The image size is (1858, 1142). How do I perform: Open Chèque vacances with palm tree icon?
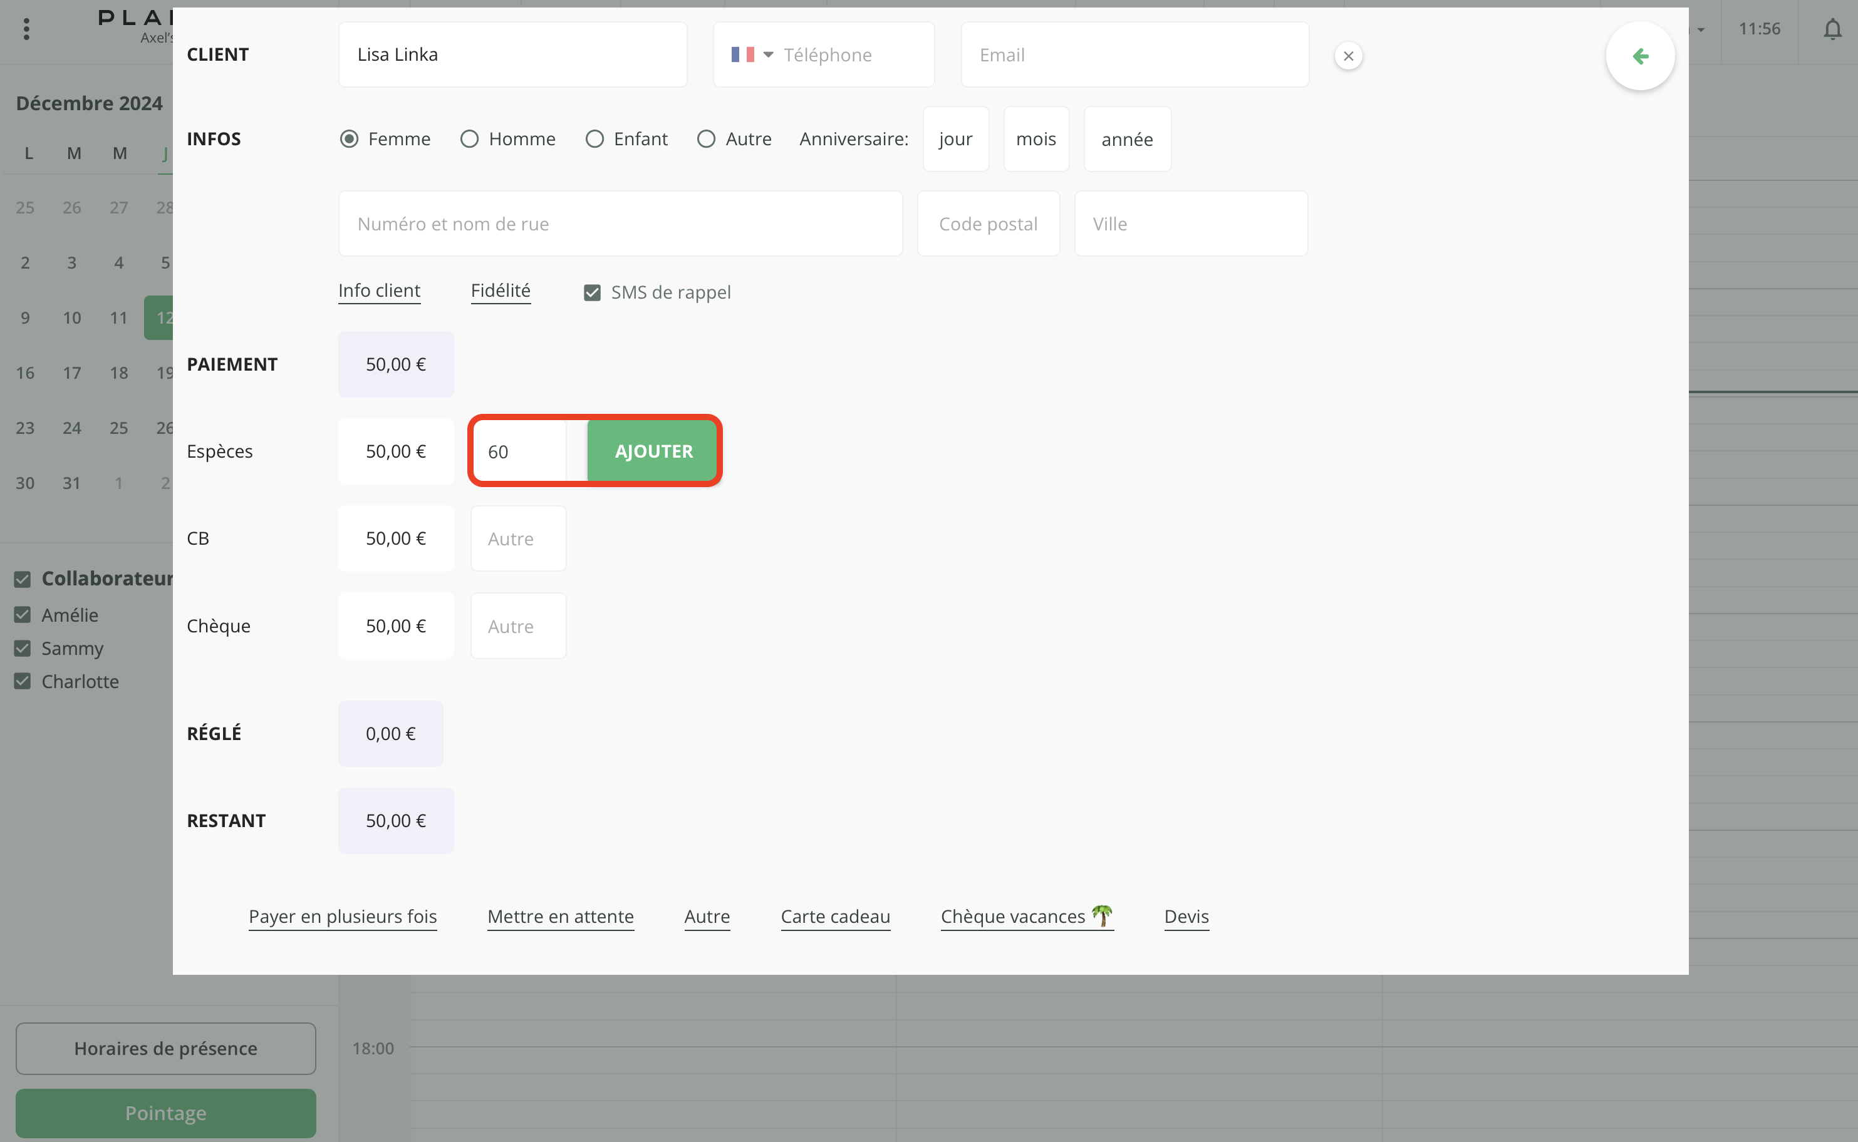(x=1026, y=916)
